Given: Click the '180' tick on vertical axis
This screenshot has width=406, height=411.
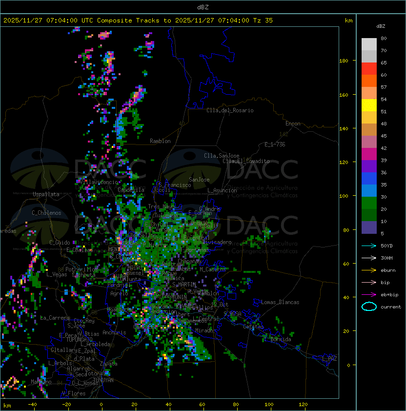Looking at the screenshot, I should coord(344,61).
